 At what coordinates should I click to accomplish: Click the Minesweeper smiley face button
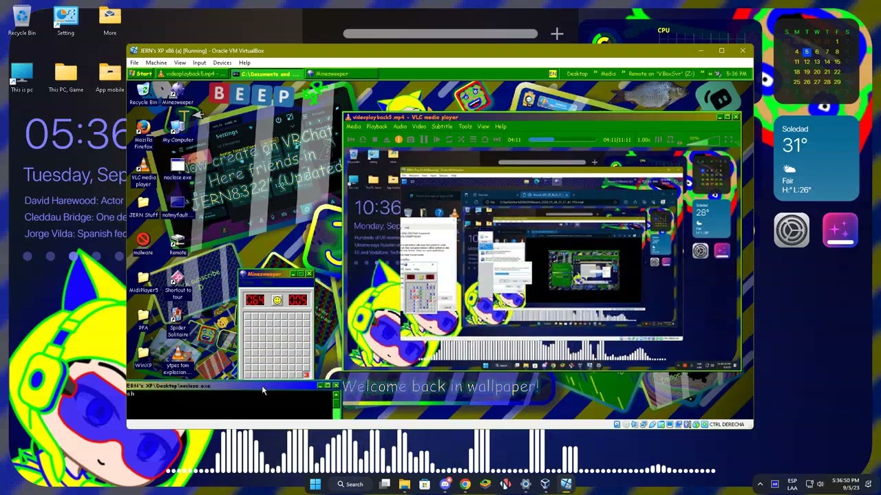pyautogui.click(x=277, y=300)
